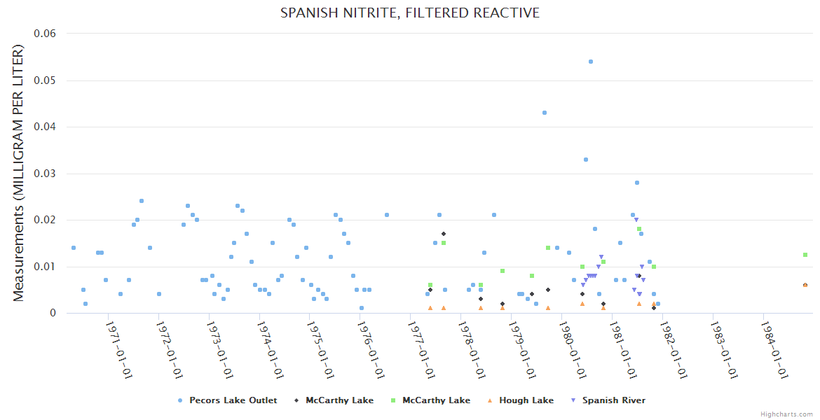The height and width of the screenshot is (420, 820).
Task: Click the Spanish Nitrite chart title
Action: 410,13
